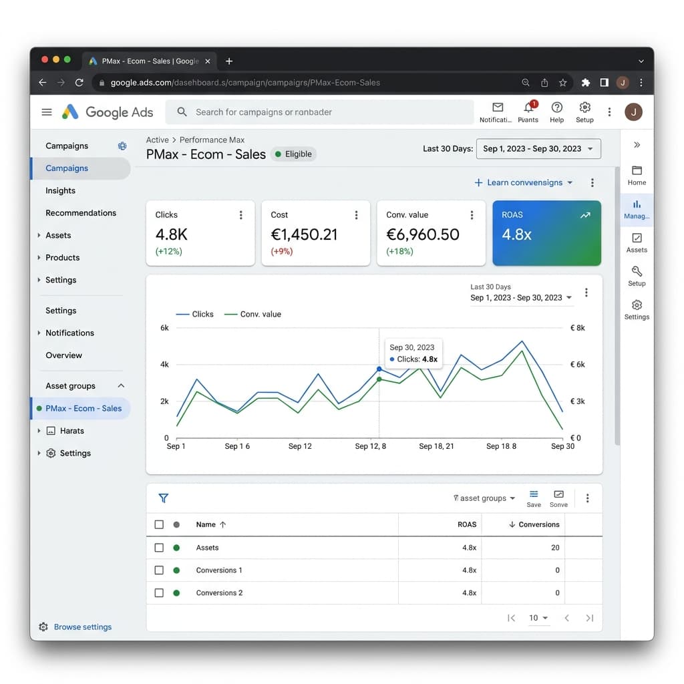Tick the select-all checkbox in table header

click(x=159, y=524)
